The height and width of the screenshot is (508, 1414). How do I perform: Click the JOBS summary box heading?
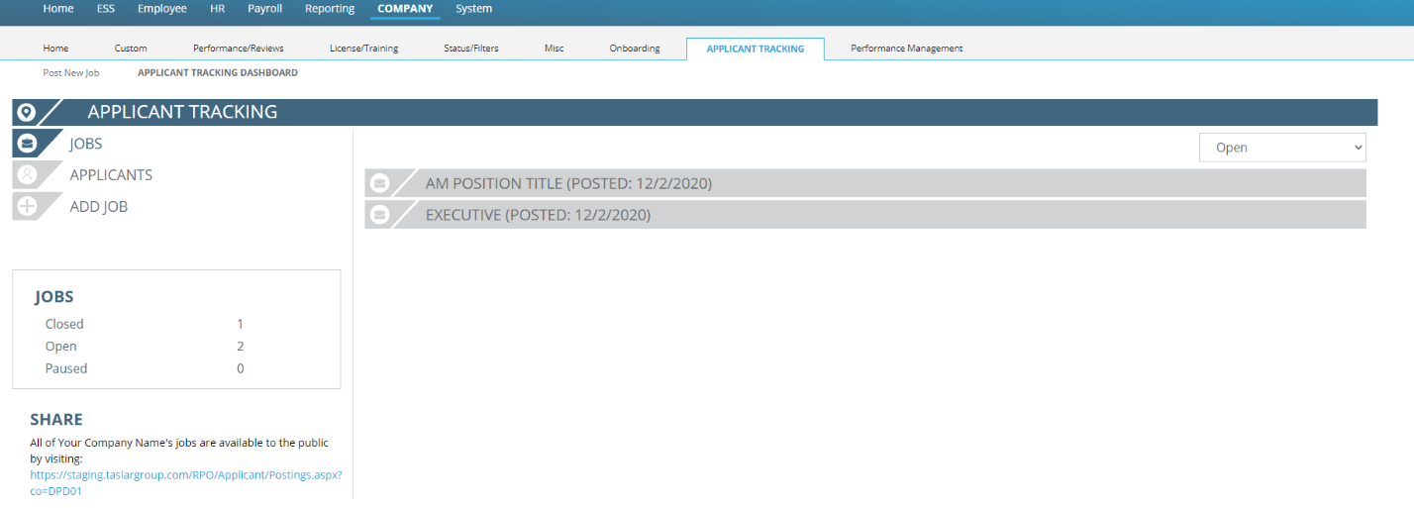pyautogui.click(x=54, y=297)
